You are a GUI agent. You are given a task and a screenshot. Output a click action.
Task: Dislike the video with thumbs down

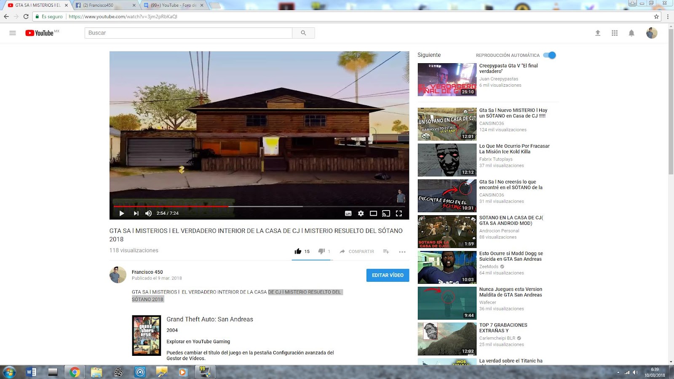[321, 251]
